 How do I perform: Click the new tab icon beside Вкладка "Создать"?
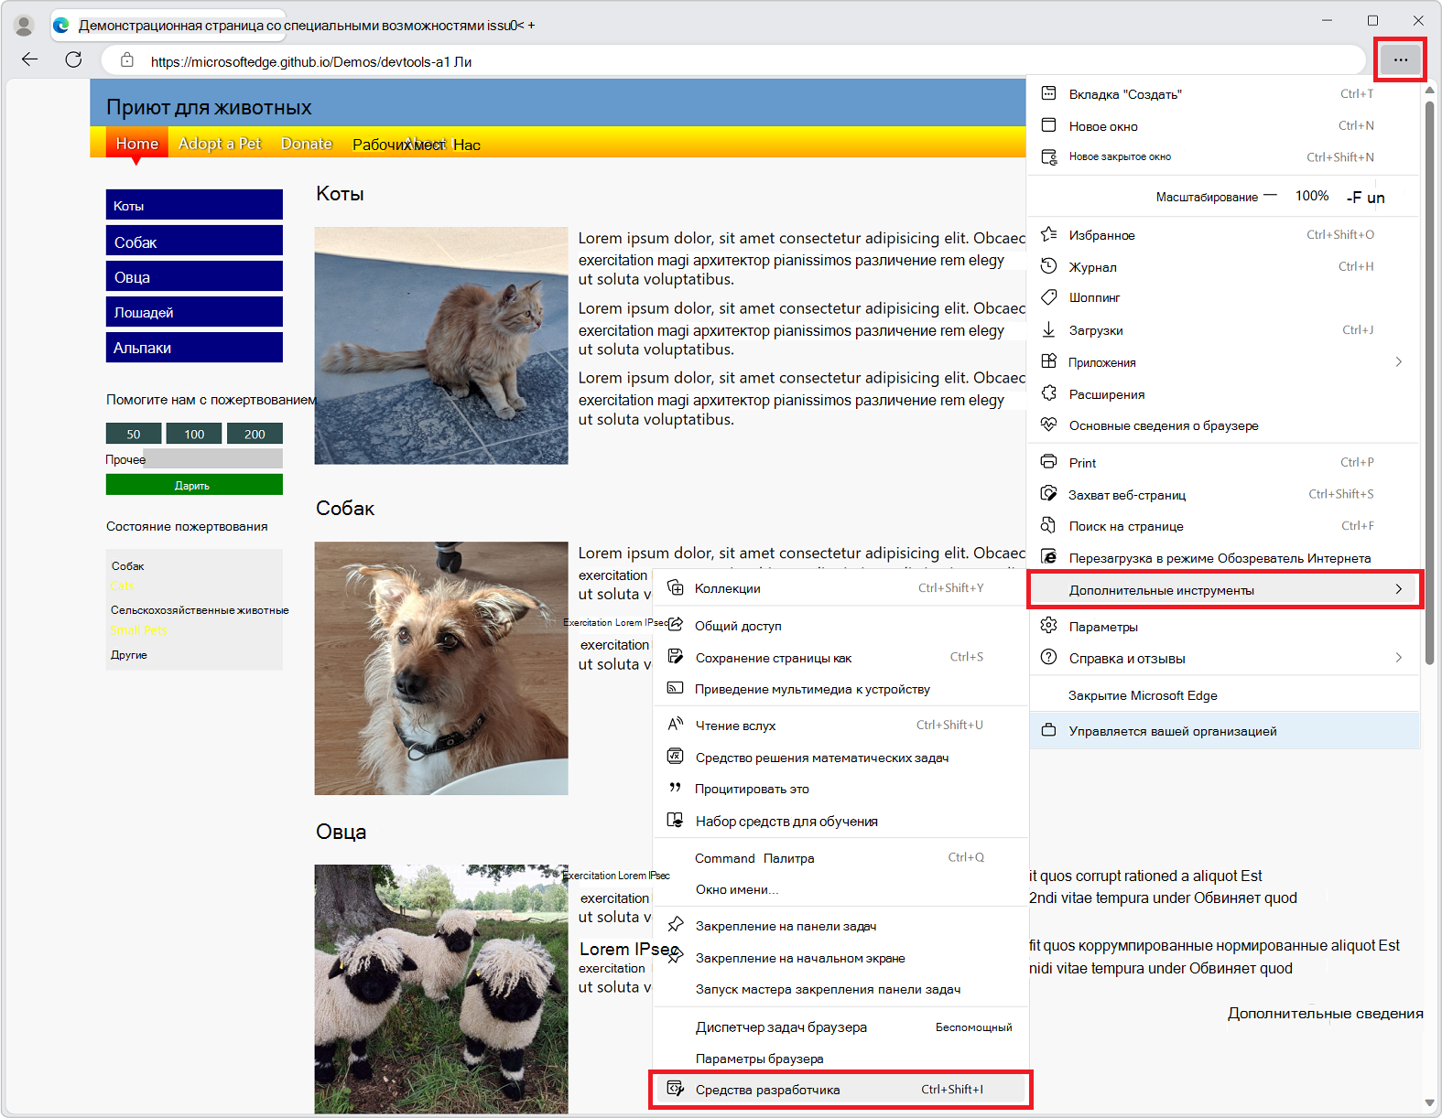tap(1049, 93)
